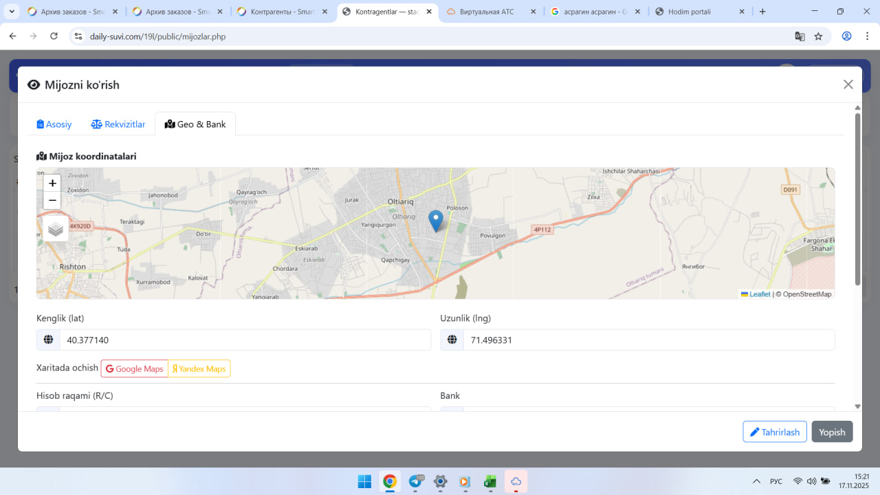This screenshot has width=880, height=495.
Task: Bookmark this page with the star
Action: point(818,36)
